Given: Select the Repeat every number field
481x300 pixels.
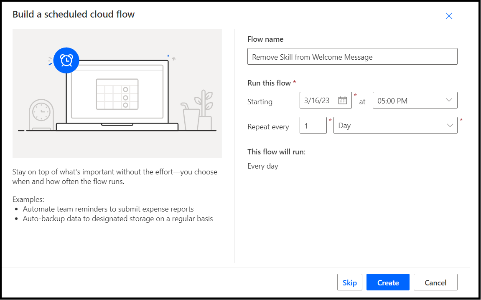Looking at the screenshot, I should (313, 125).
